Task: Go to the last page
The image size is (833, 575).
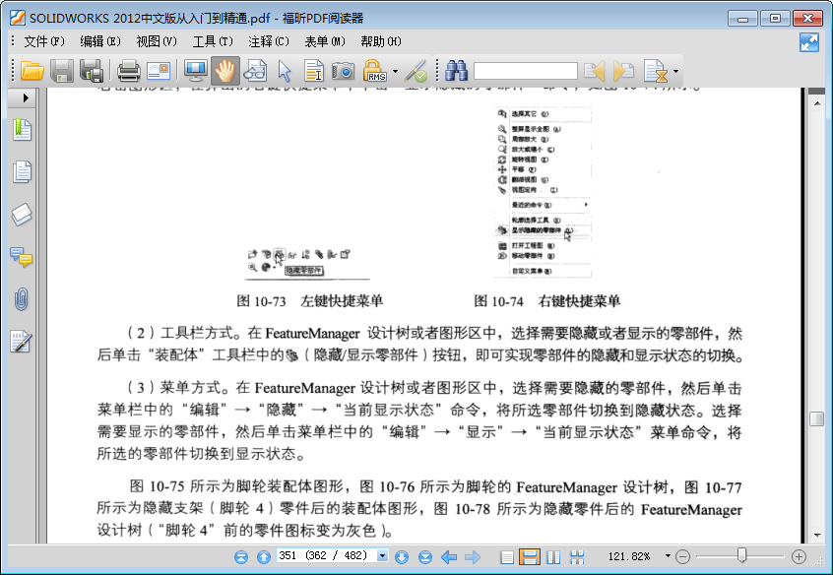Action: [x=425, y=557]
